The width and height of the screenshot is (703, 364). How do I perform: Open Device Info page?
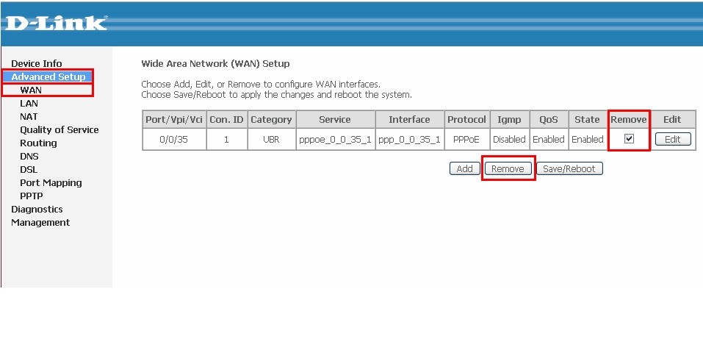[37, 64]
